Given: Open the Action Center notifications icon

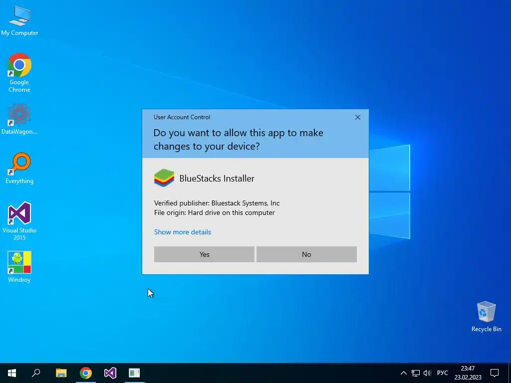Looking at the screenshot, I should [x=495, y=373].
